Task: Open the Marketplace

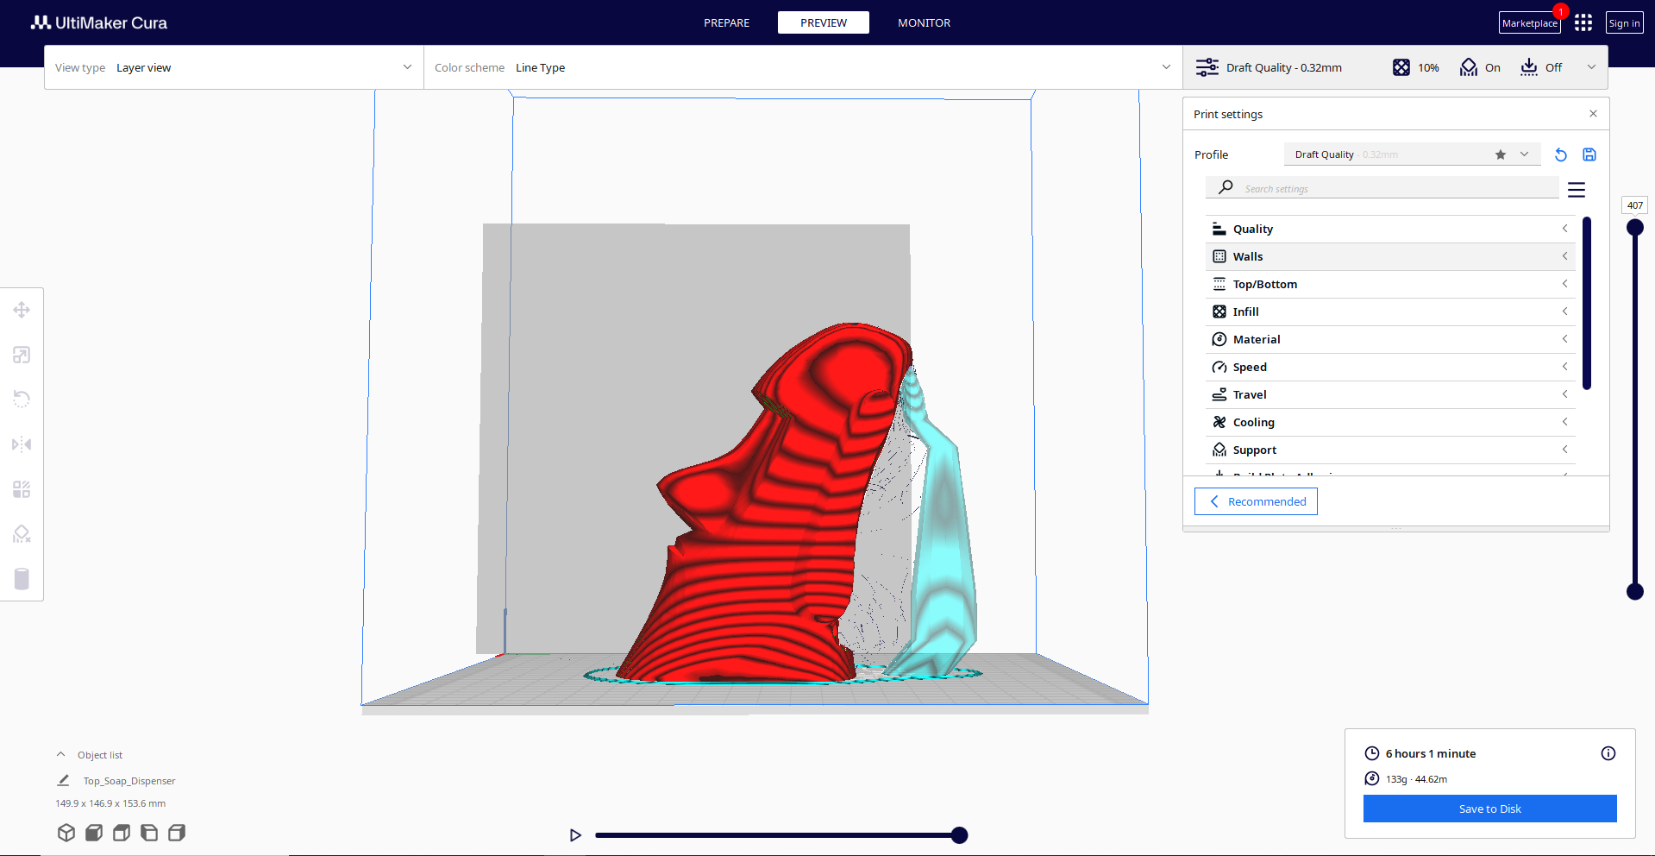Action: (x=1529, y=23)
